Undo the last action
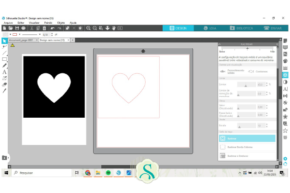Screen dimensions: 290x193 coord(53,28)
